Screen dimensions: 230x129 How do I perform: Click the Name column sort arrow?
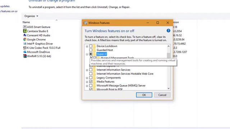click(x=57, y=20)
